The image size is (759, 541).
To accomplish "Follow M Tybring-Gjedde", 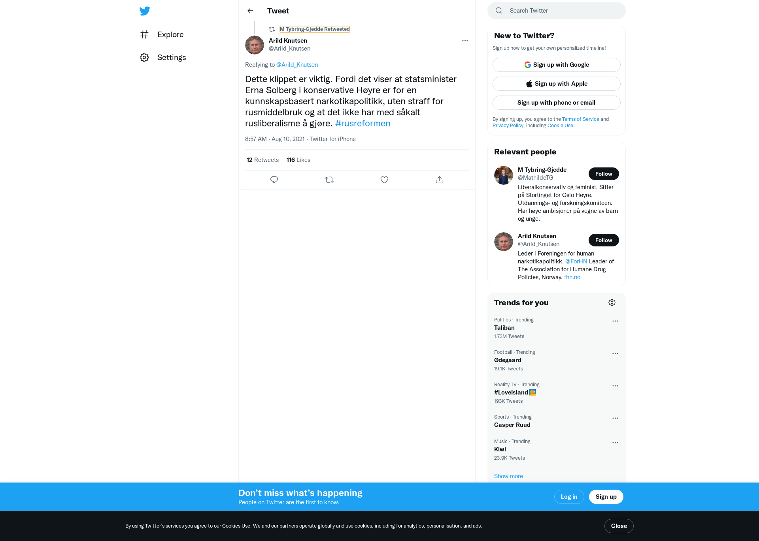I will 604,174.
